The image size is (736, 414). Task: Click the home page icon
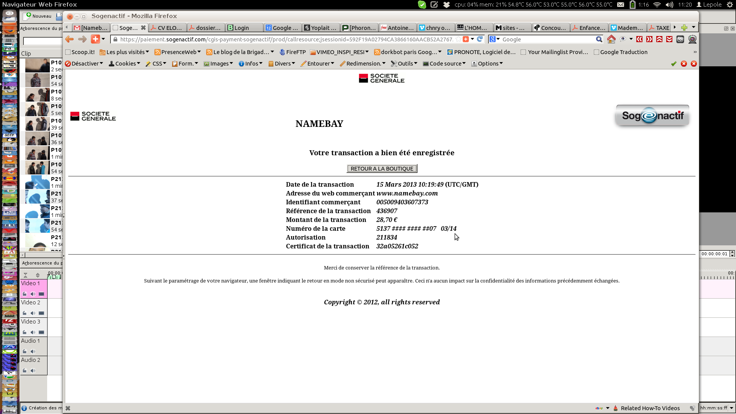[611, 39]
